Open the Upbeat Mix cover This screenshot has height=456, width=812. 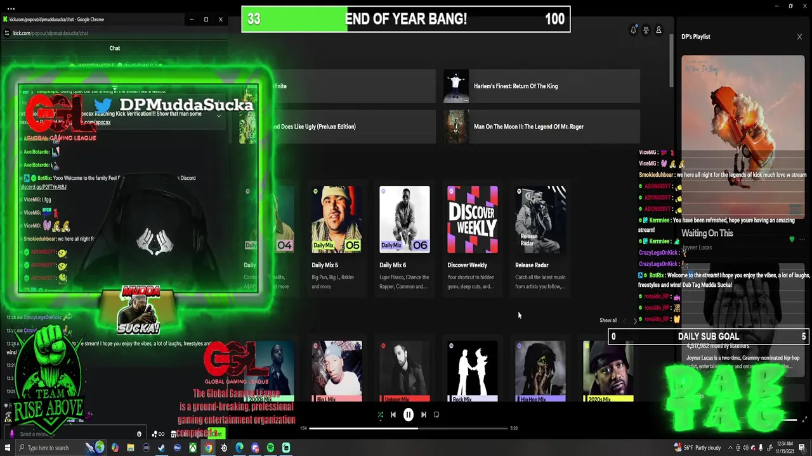point(405,371)
